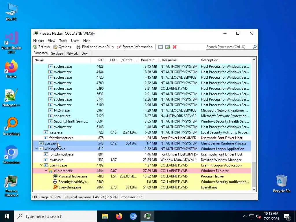Collapse the explorer.exe tree node
Image resolution: width=296 pixels, height=222 pixels.
[x=46, y=171]
